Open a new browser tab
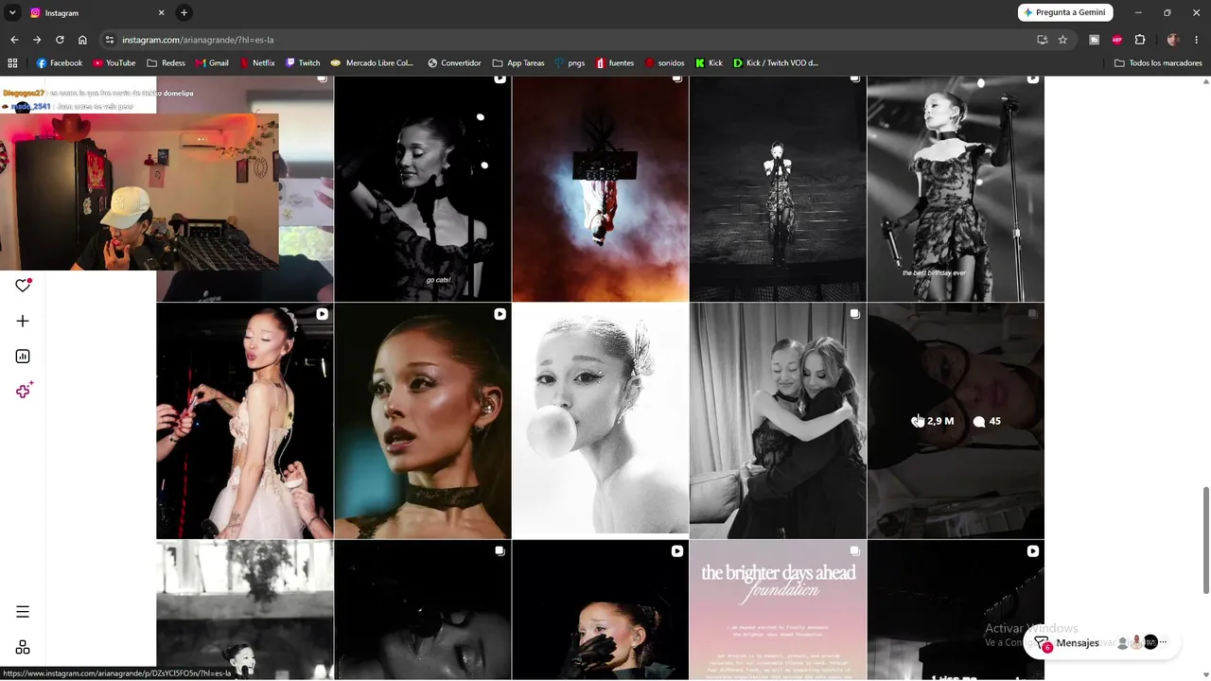 184,12
